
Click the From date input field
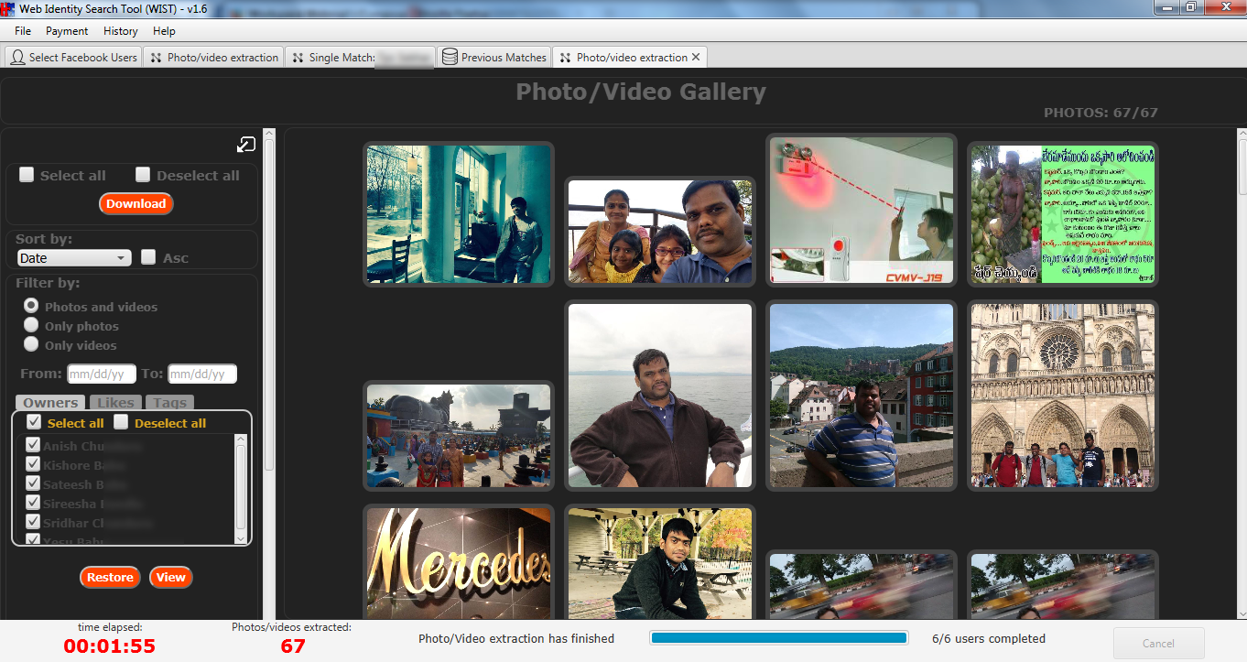(102, 374)
